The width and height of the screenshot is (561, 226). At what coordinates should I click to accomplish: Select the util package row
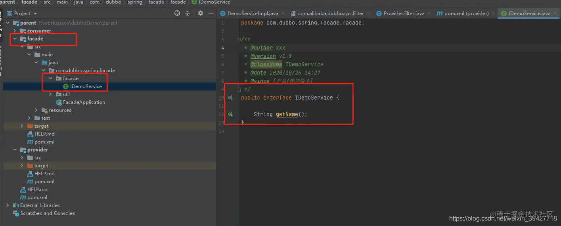tap(109, 94)
